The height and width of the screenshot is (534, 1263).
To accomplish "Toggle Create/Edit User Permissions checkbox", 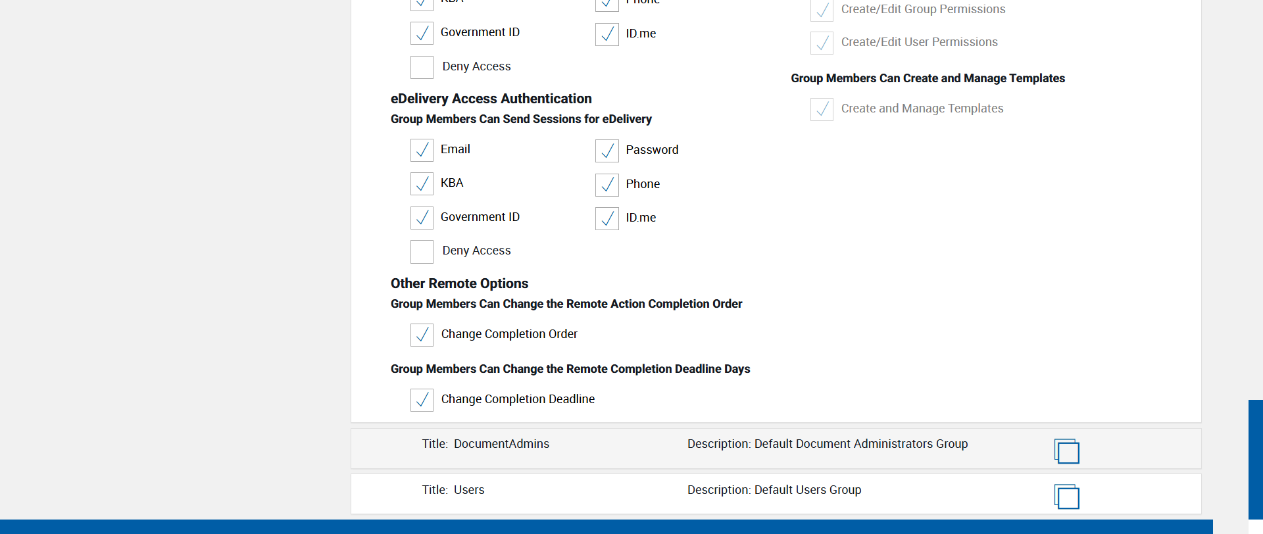I will tap(822, 43).
